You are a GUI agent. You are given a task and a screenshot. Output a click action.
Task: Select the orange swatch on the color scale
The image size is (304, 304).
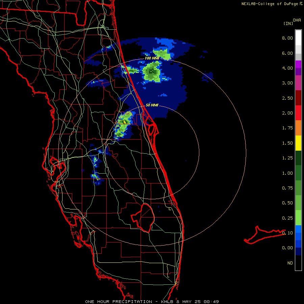coord(298,128)
